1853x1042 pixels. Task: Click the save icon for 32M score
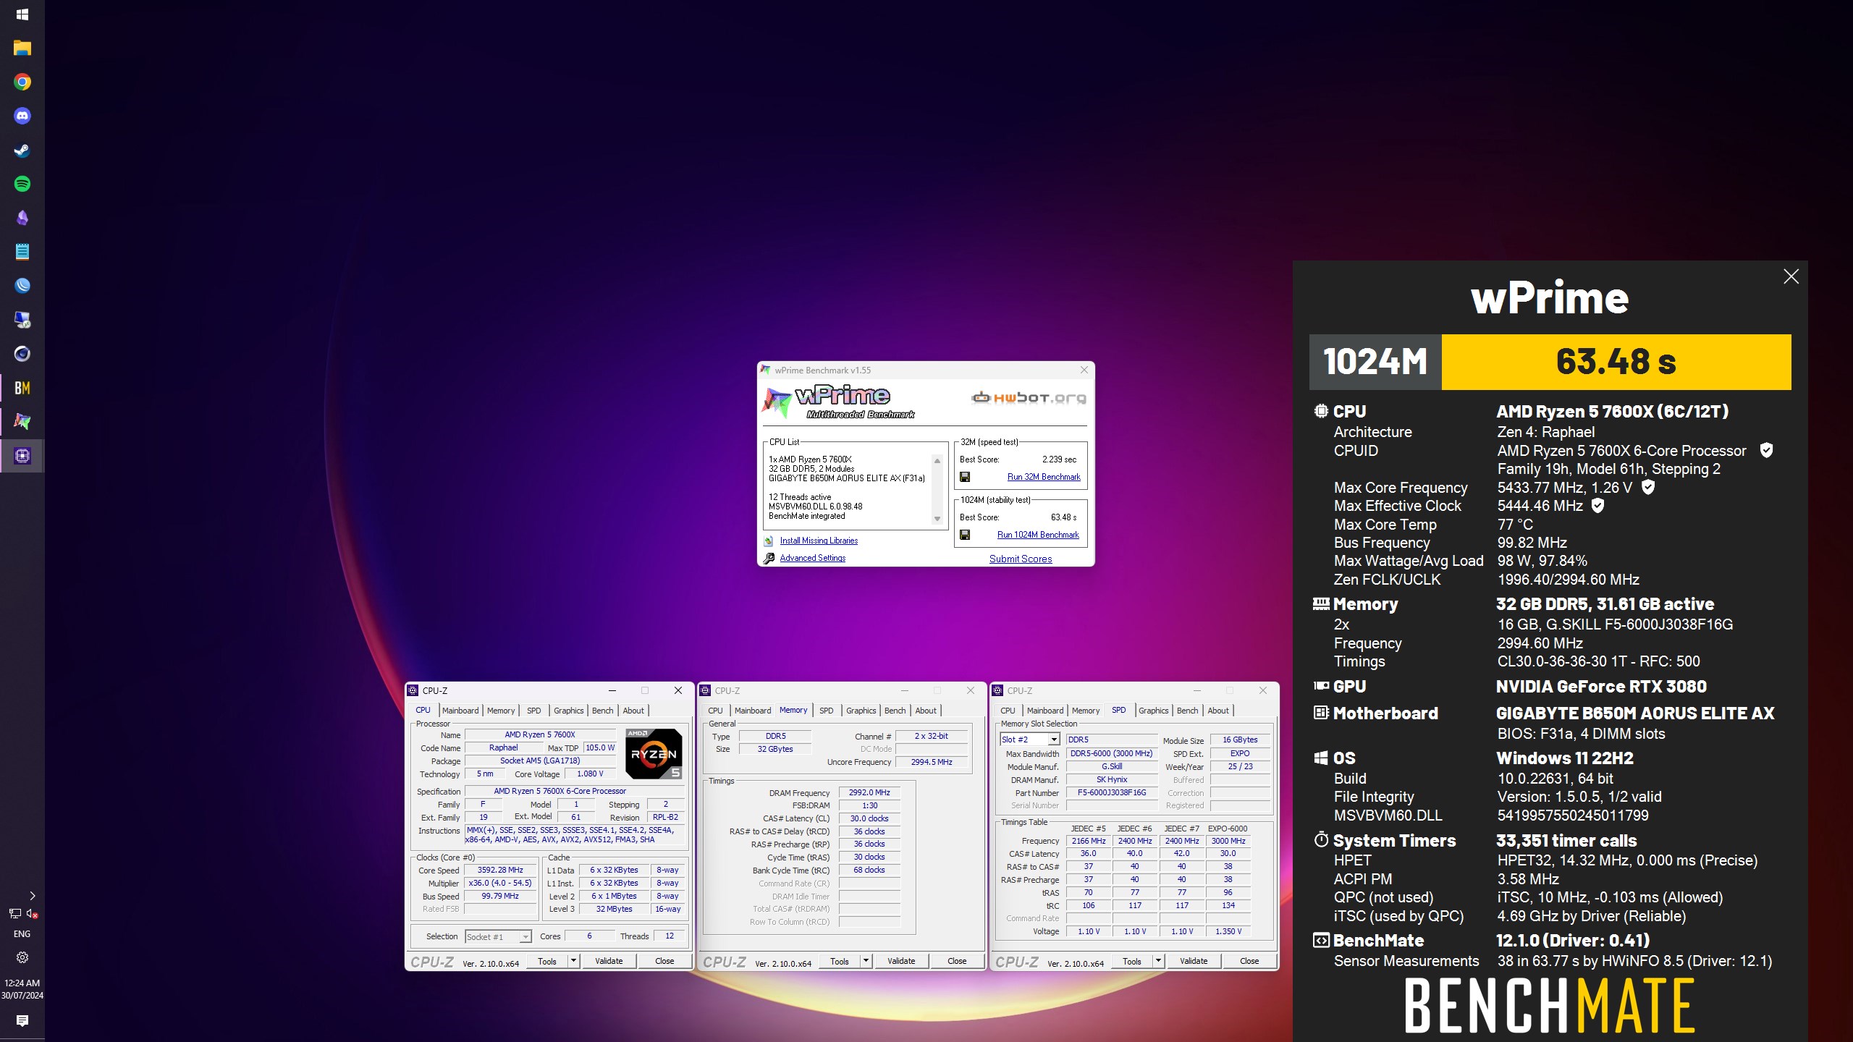[x=965, y=477]
